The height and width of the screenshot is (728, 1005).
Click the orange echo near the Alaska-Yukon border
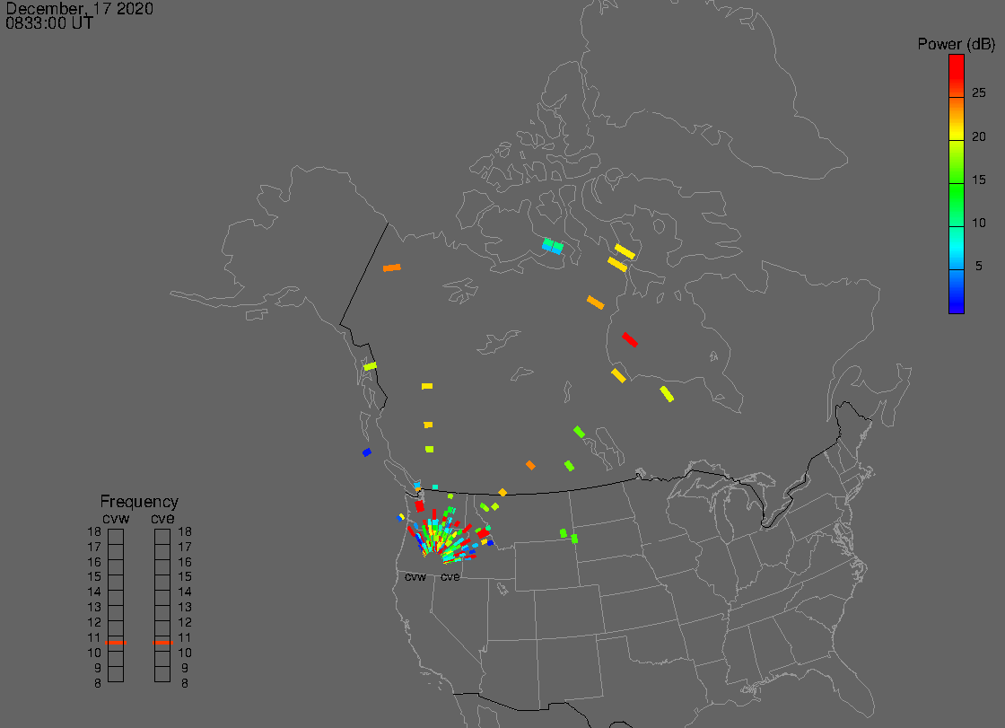391,268
